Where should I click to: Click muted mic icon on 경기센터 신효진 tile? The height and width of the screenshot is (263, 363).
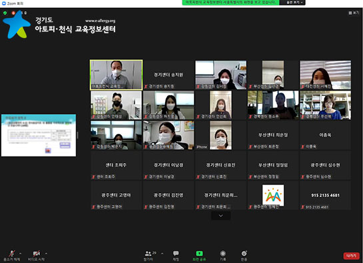(198, 176)
